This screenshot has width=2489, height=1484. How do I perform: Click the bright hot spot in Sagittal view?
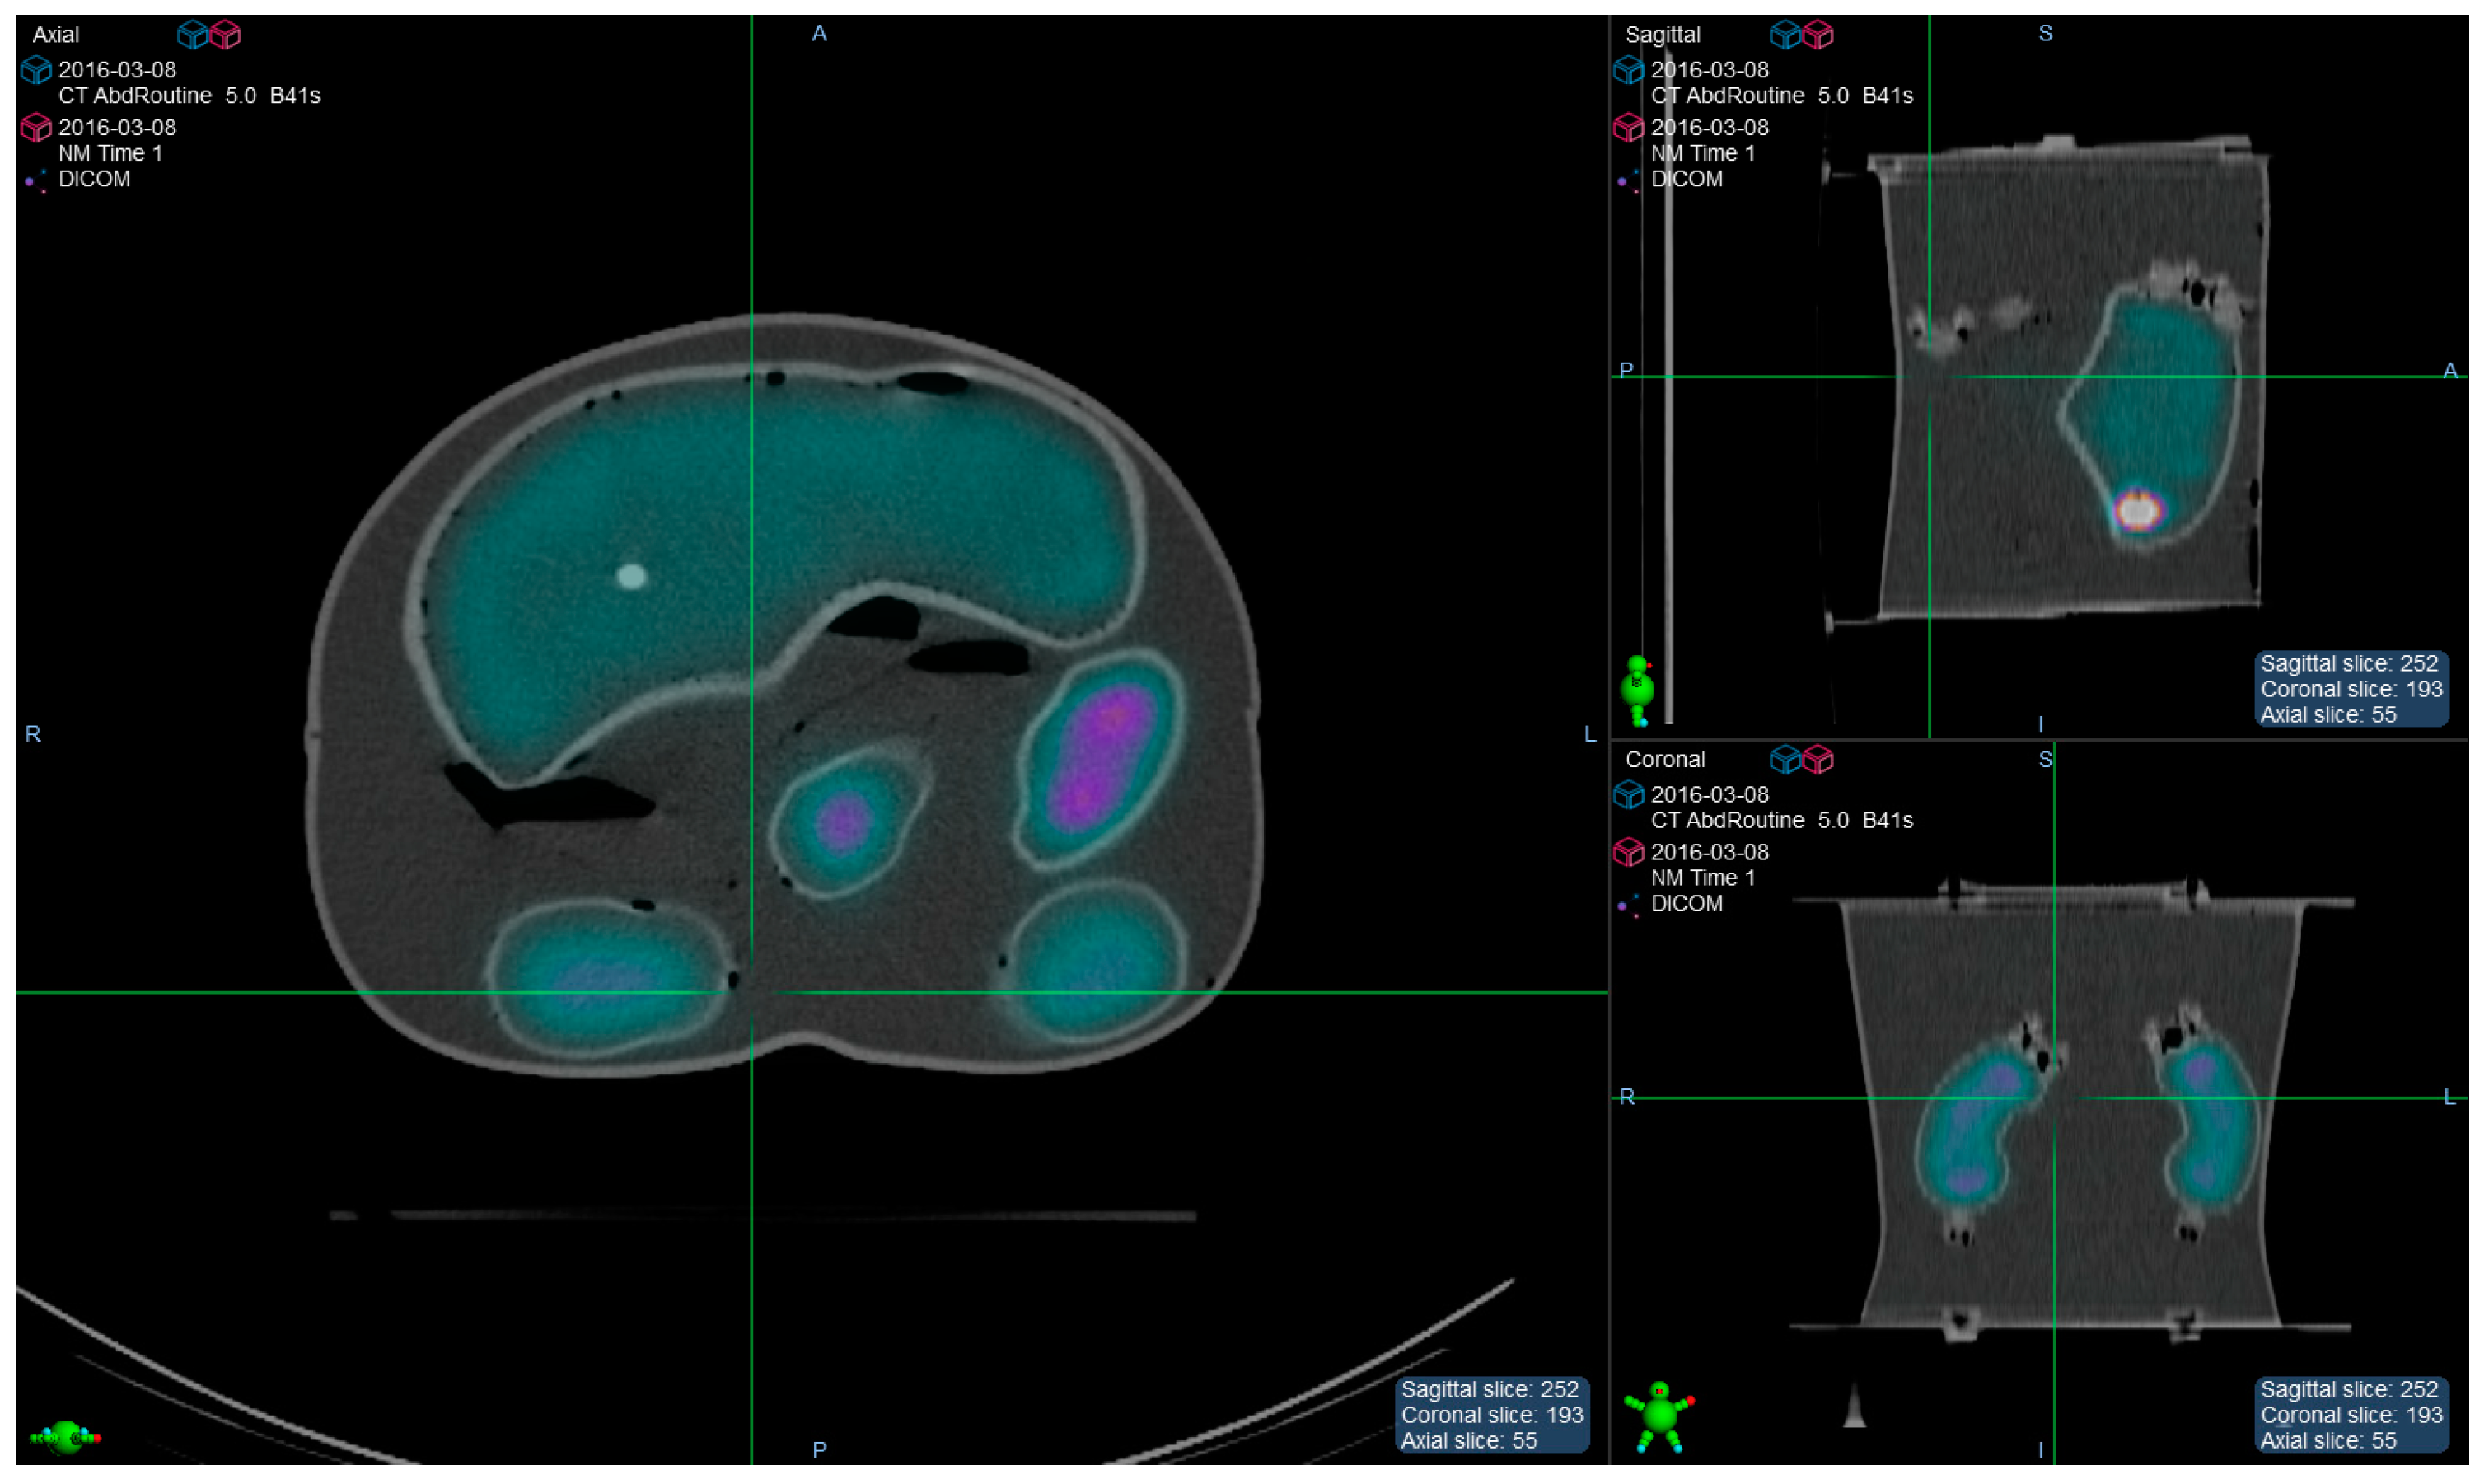[2138, 511]
